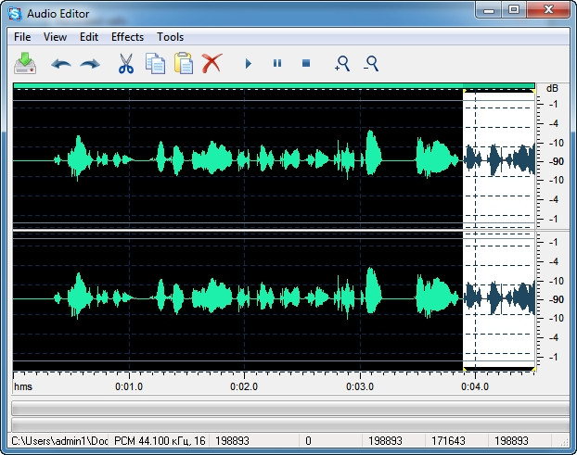The height and width of the screenshot is (455, 577).
Task: Open the Tools menu
Action: click(x=170, y=37)
